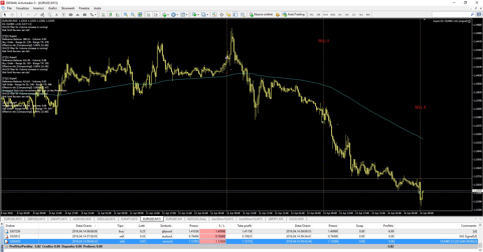Switch chart to bar chart mode
This screenshot has width=483, height=252.
(x=103, y=15)
